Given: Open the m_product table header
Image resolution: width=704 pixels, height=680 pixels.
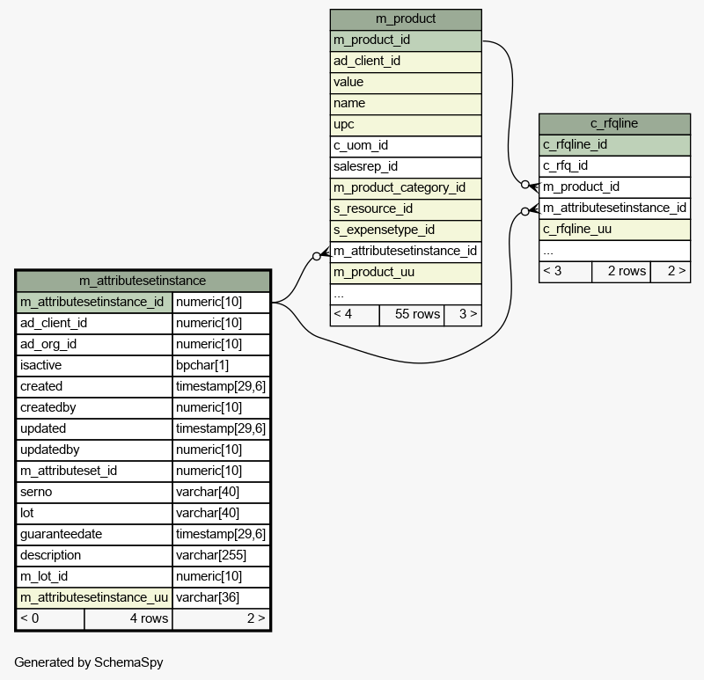Looking at the screenshot, I should (x=406, y=19).
